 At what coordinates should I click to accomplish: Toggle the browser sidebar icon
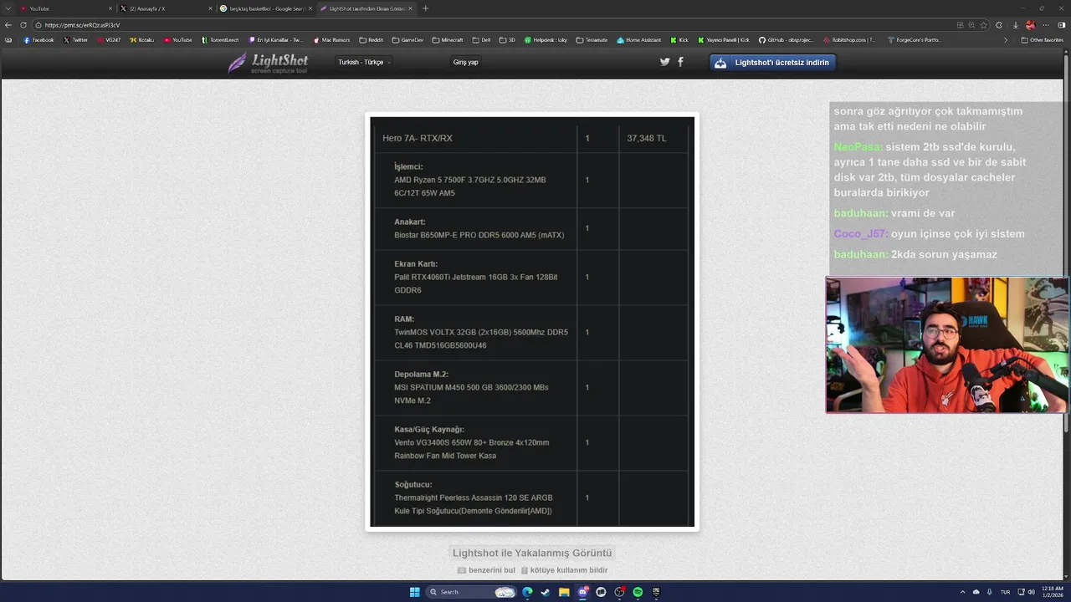pyautogui.click(x=1062, y=25)
